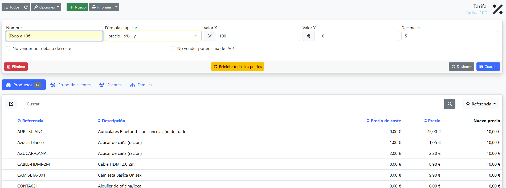Viewport: 506px width, 188px height.
Task: Open the Fórmula a aplicar dropdown
Action: [153, 36]
